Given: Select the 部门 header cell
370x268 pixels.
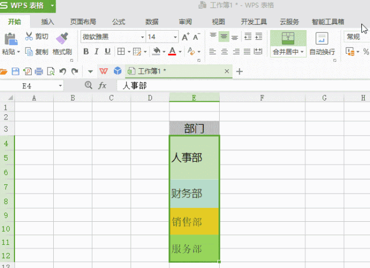Looking at the screenshot, I should 194,128.
